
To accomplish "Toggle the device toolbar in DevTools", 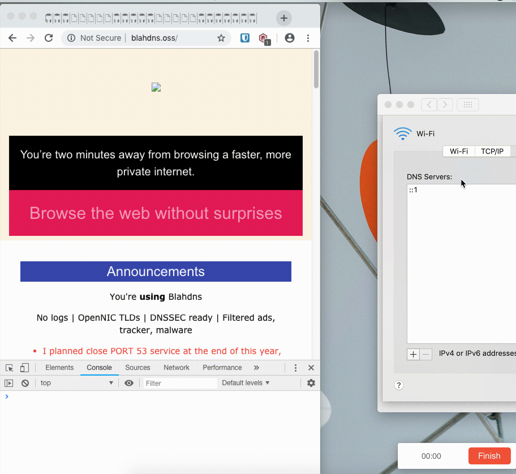I will 24,368.
